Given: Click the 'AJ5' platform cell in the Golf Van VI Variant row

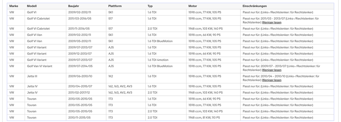Looking at the screenshot, I should [111, 66].
